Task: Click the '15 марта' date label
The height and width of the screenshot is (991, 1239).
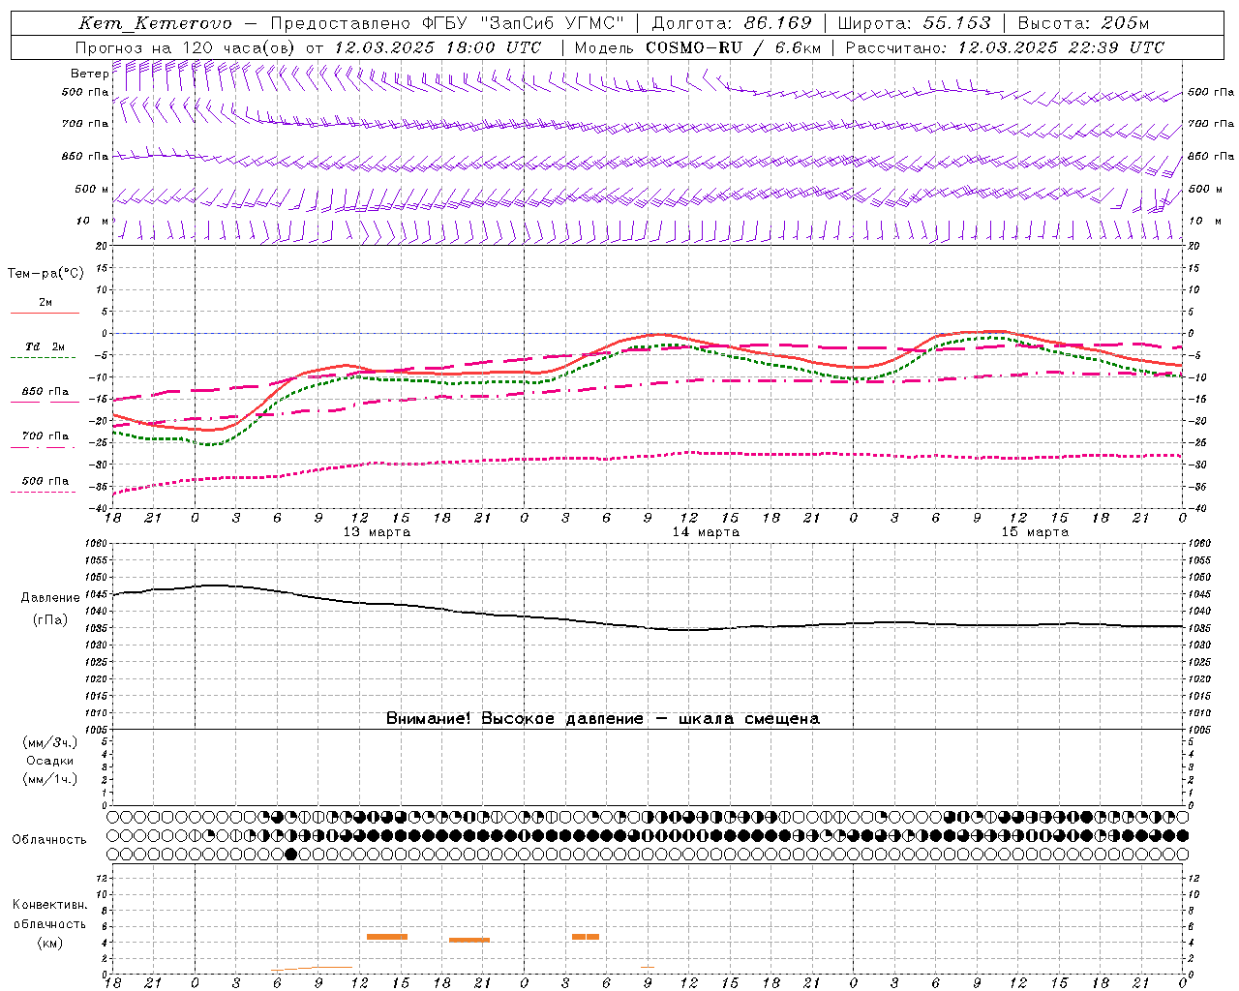Action: click(x=1035, y=532)
